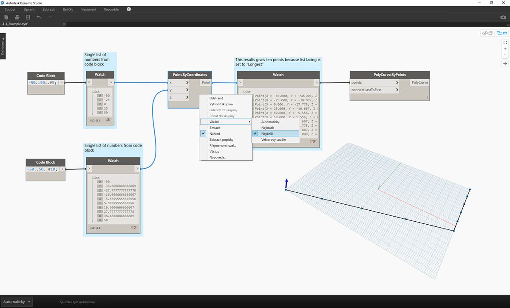This screenshot has height=308, width=510.
Task: Switch to the graph view navigation icon
Action: tap(502, 33)
